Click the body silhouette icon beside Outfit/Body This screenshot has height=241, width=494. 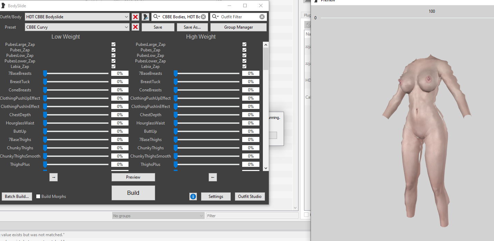click(x=145, y=17)
